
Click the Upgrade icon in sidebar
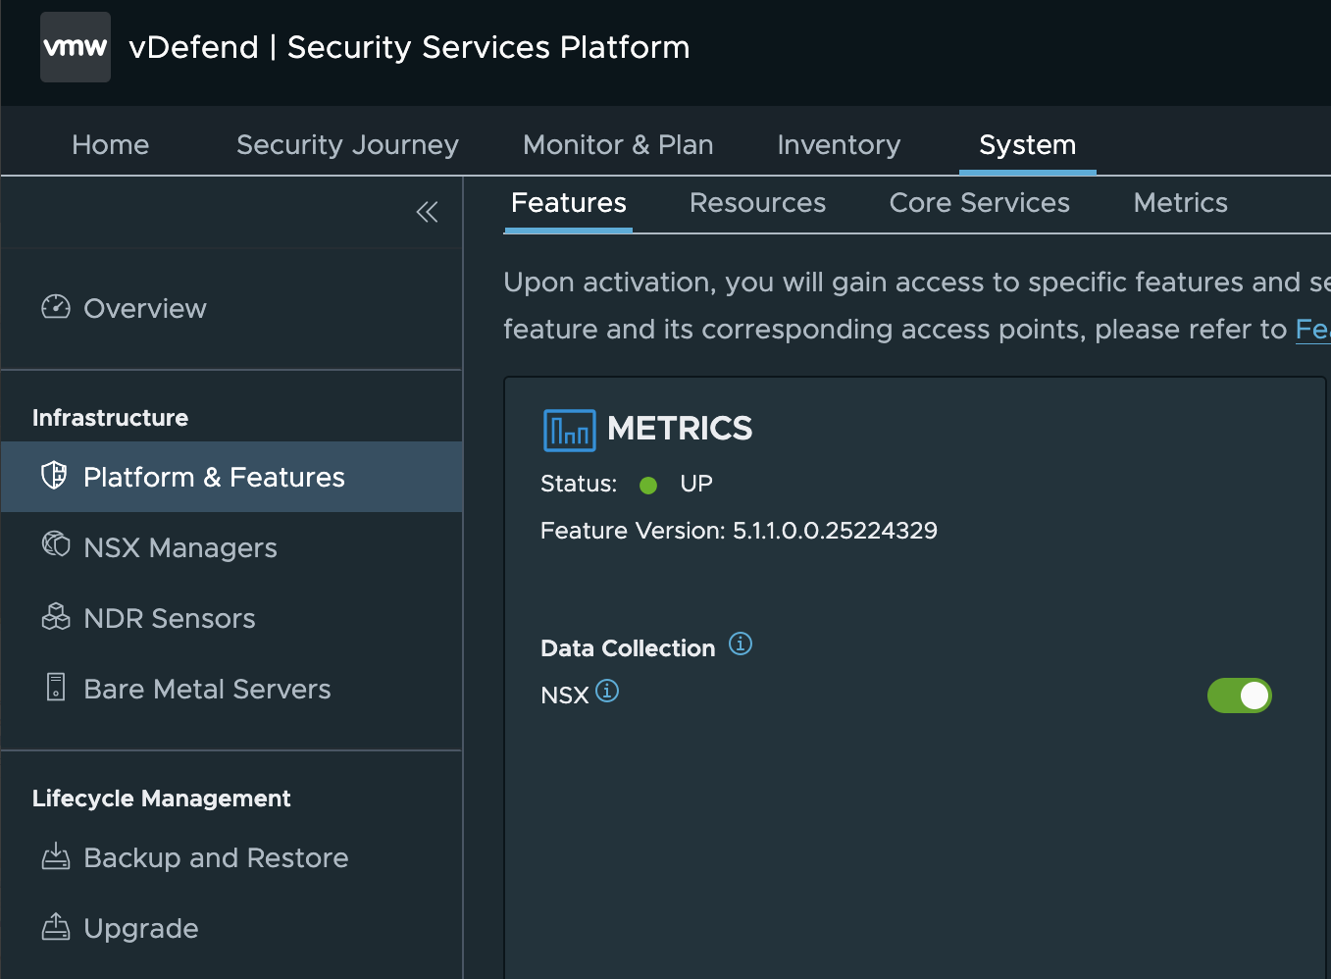[x=56, y=926]
